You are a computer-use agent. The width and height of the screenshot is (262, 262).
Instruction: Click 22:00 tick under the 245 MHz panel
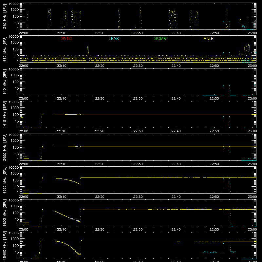23,33
